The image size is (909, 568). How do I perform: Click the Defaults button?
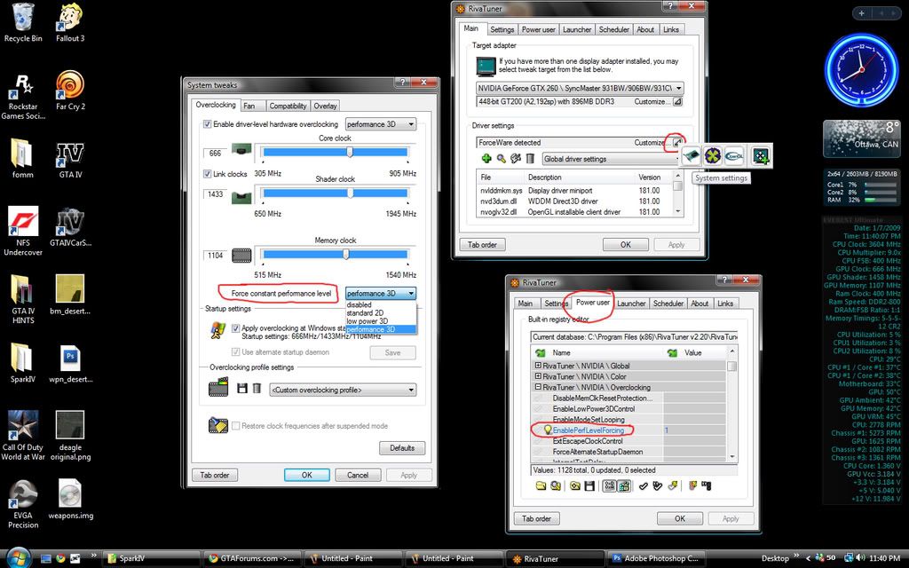401,448
